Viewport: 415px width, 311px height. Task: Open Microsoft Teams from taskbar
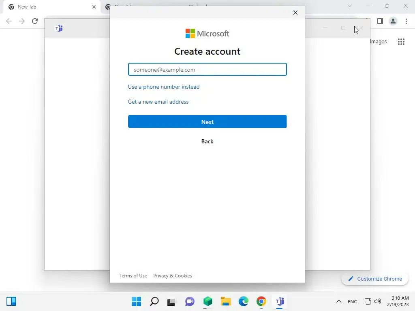point(279,301)
